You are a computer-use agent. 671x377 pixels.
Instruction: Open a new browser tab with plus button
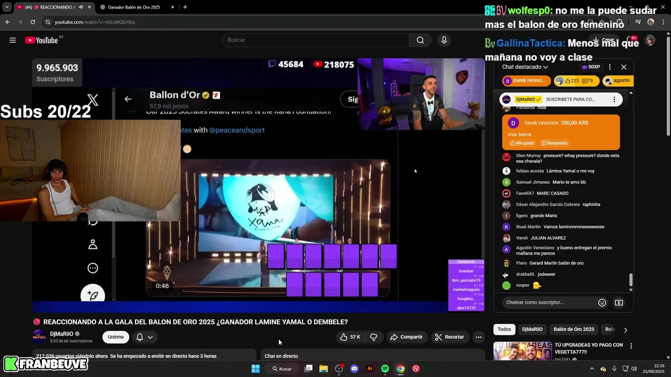coord(185,7)
